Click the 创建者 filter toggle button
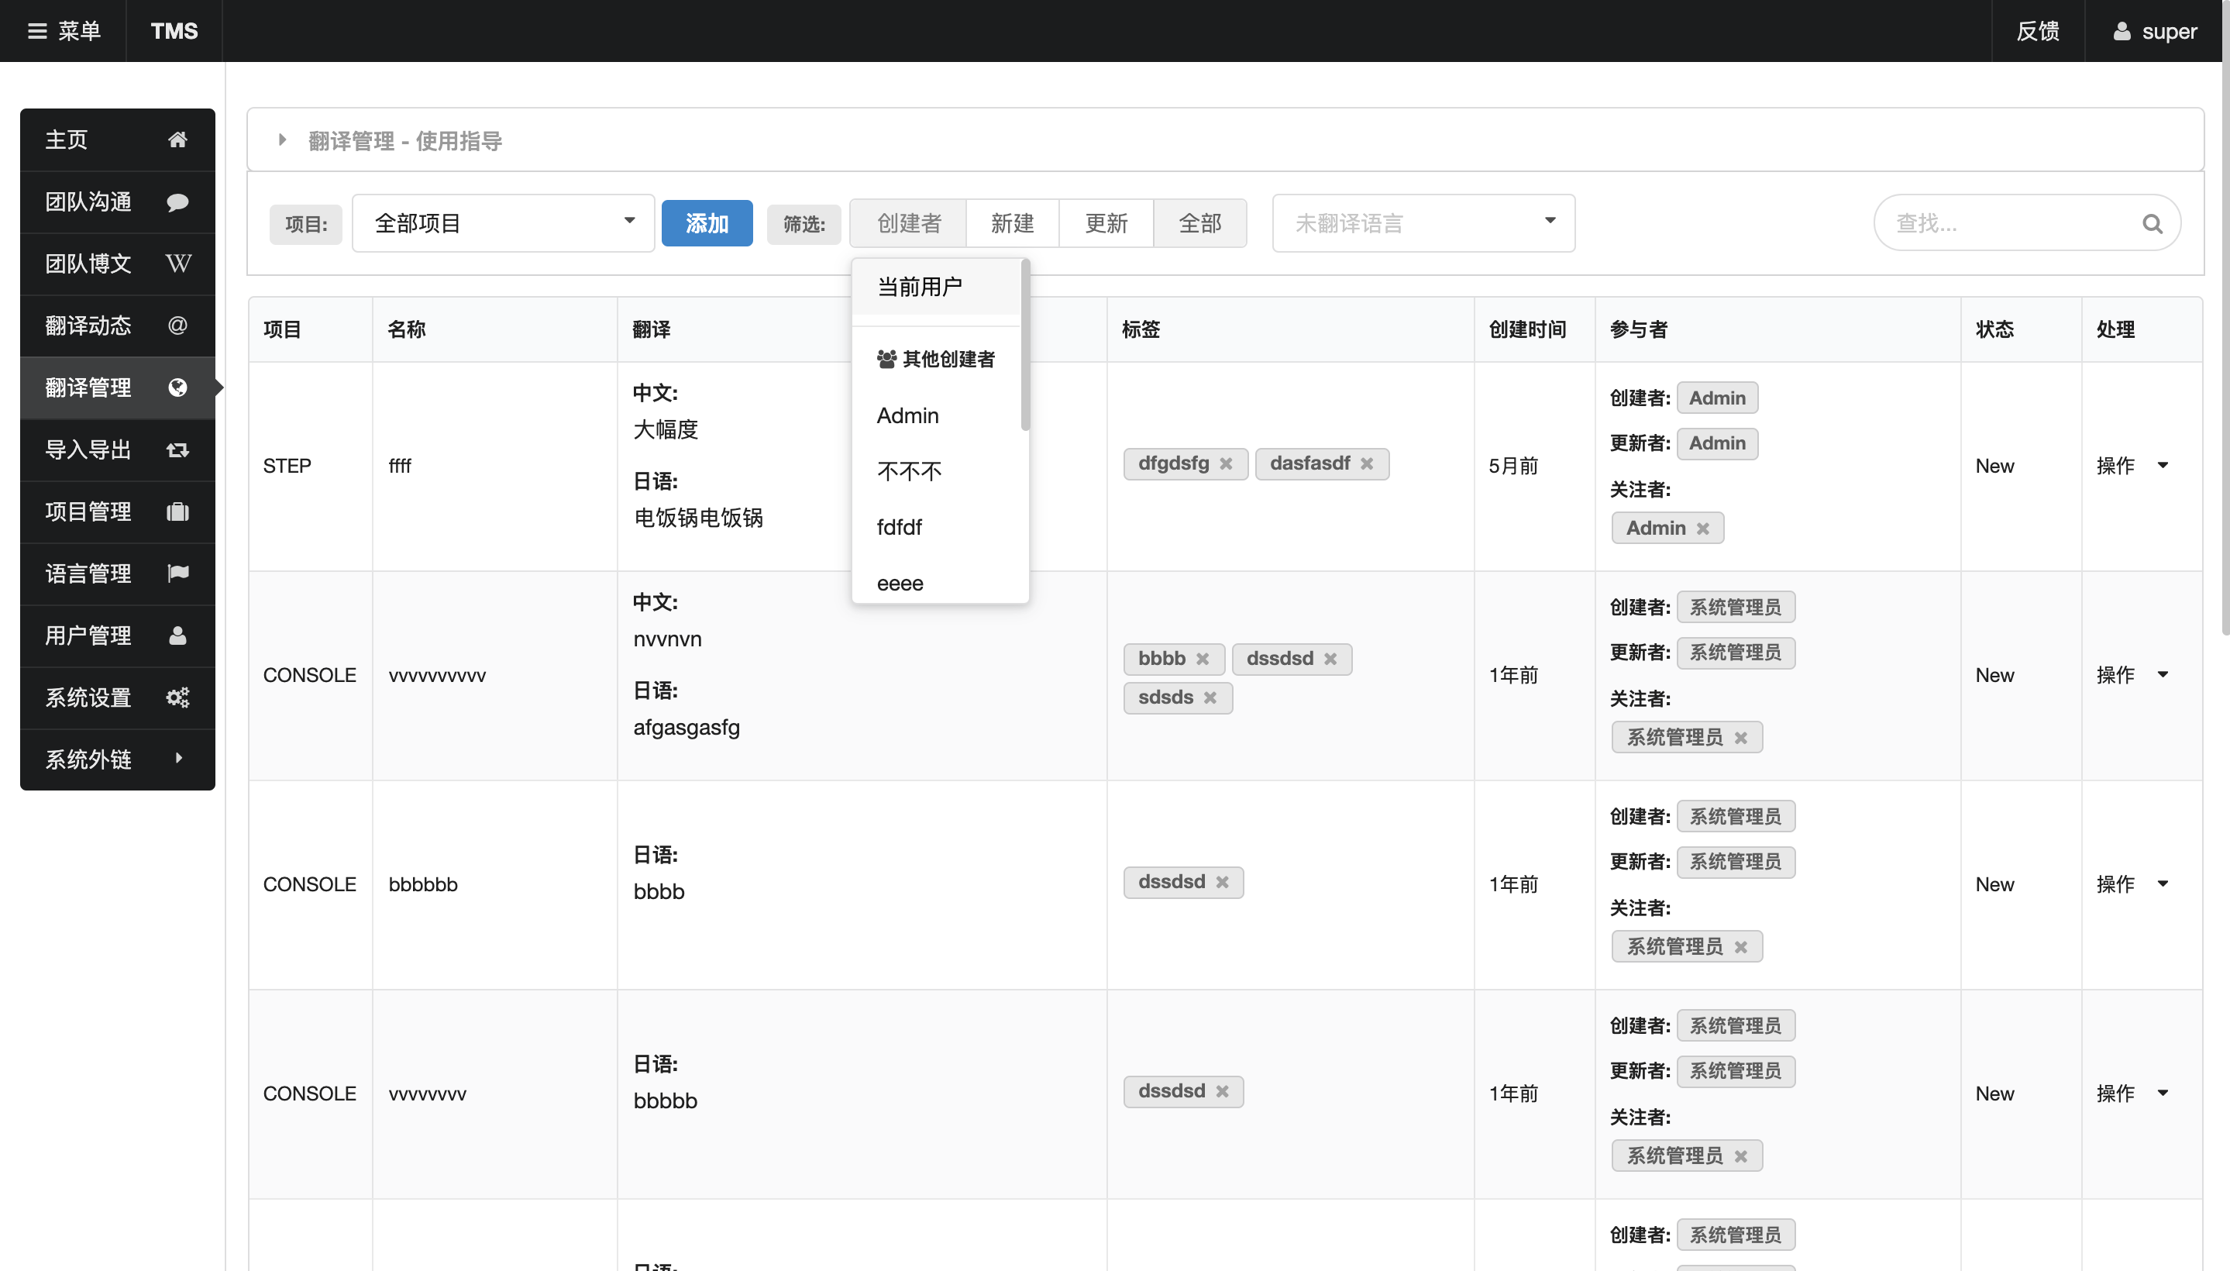The width and height of the screenshot is (2230, 1271). (908, 223)
